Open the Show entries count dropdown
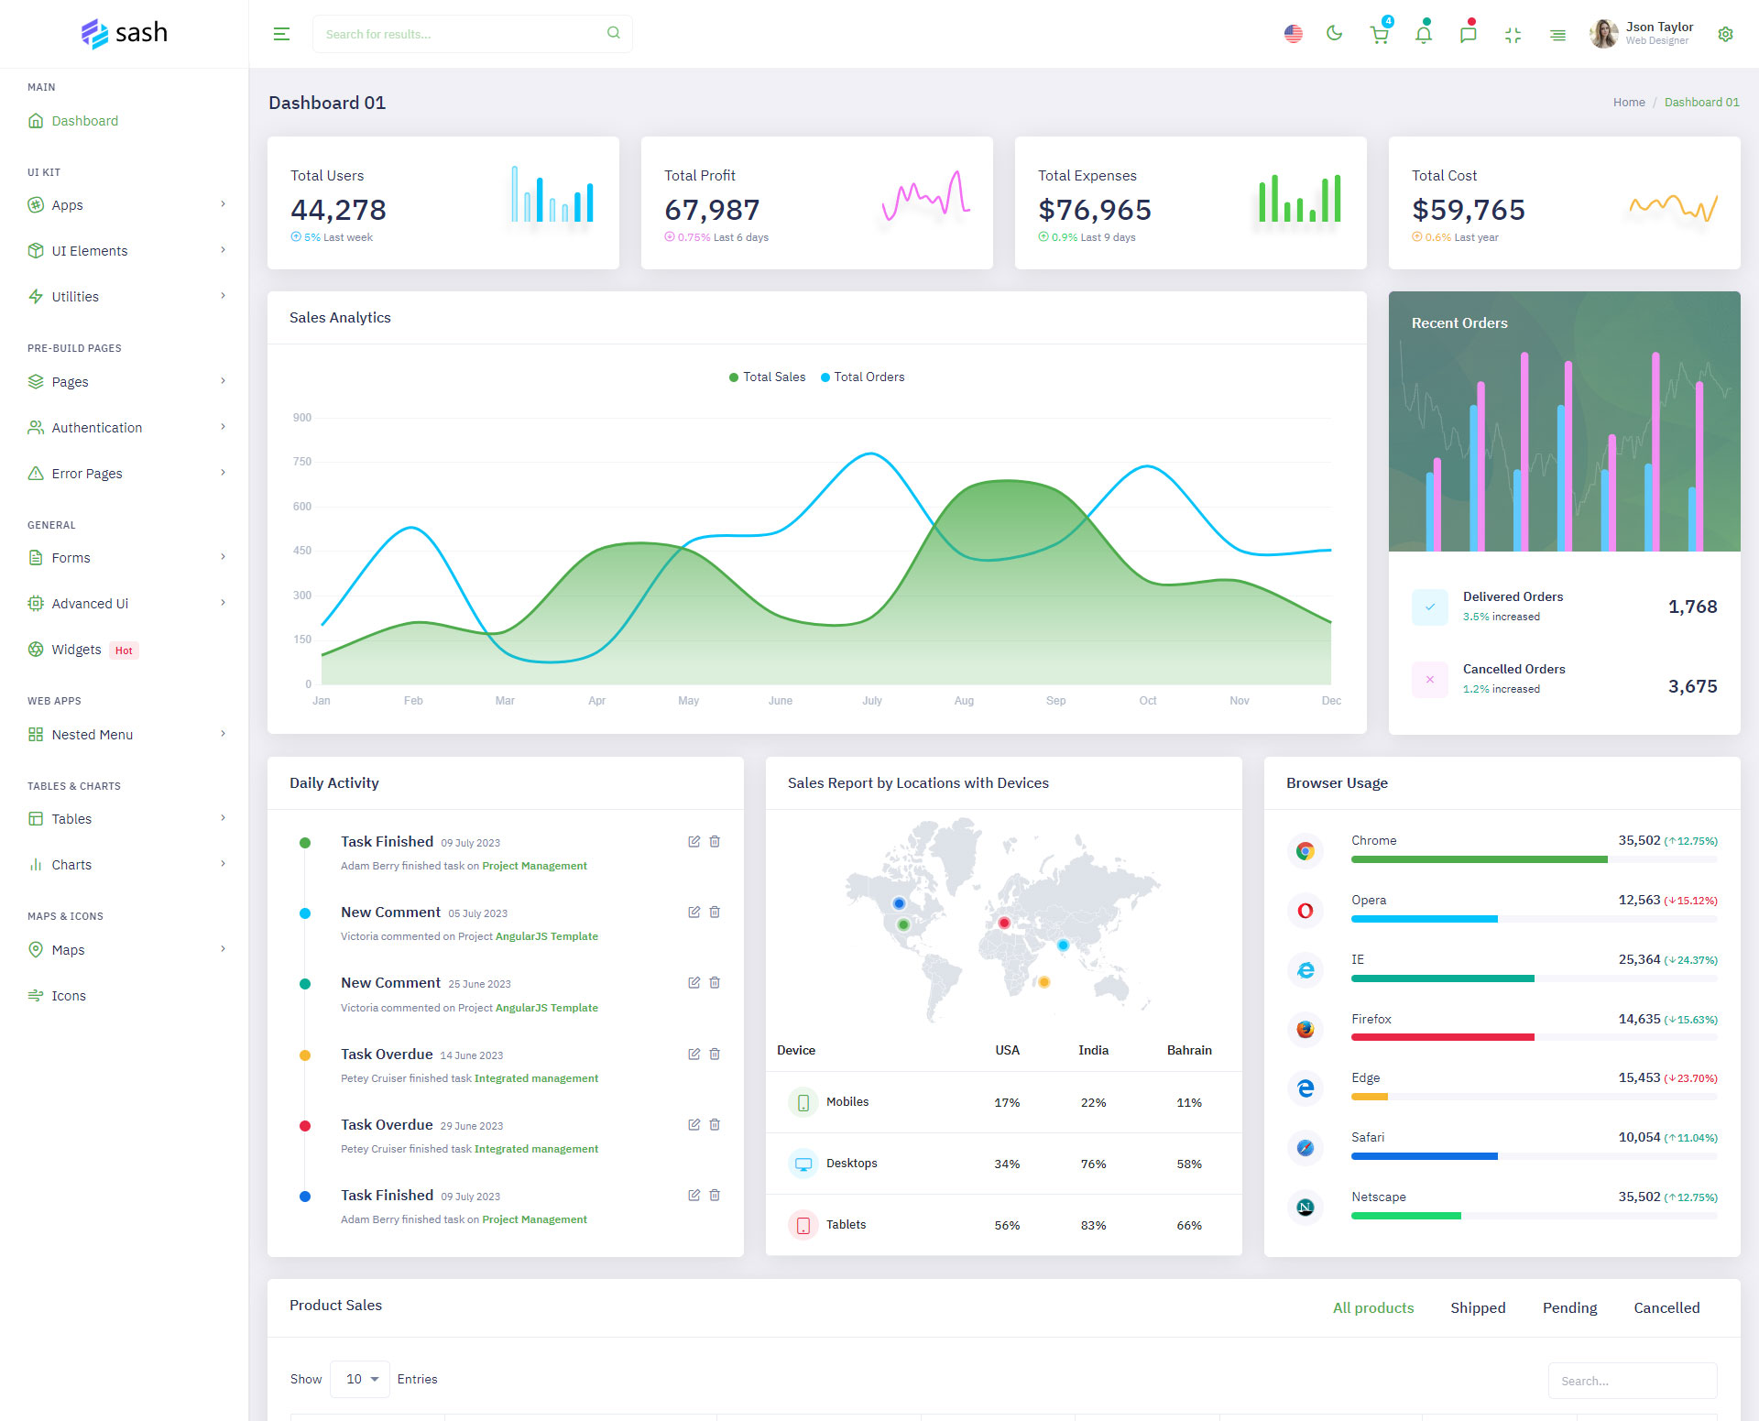 click(x=360, y=1379)
